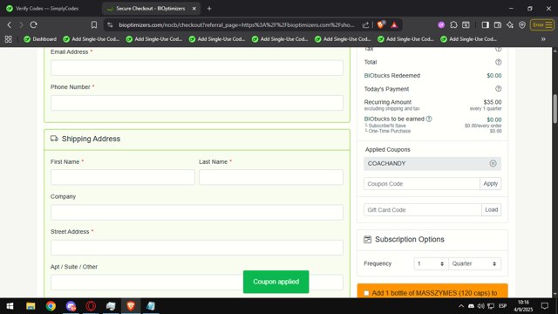The image size is (558, 314).
Task: Open Leo AI sparkle icon
Action: (510, 25)
